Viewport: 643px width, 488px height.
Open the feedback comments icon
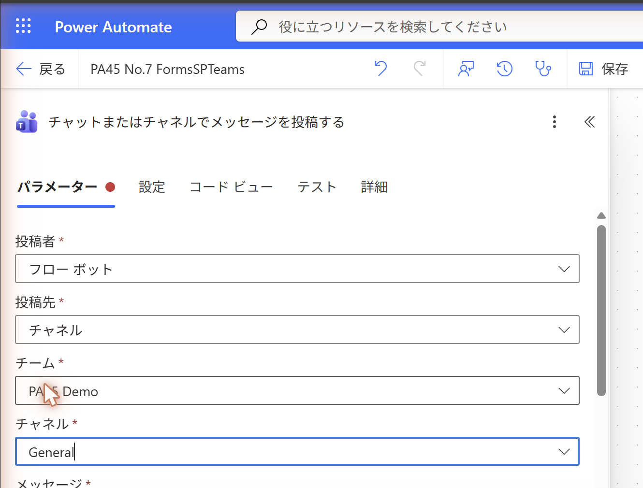pyautogui.click(x=466, y=69)
